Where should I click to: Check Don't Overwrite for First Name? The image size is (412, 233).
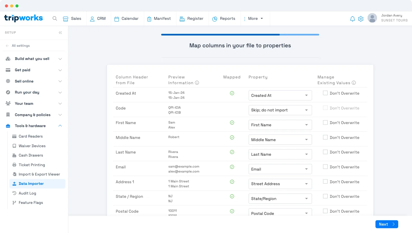tap(325, 122)
